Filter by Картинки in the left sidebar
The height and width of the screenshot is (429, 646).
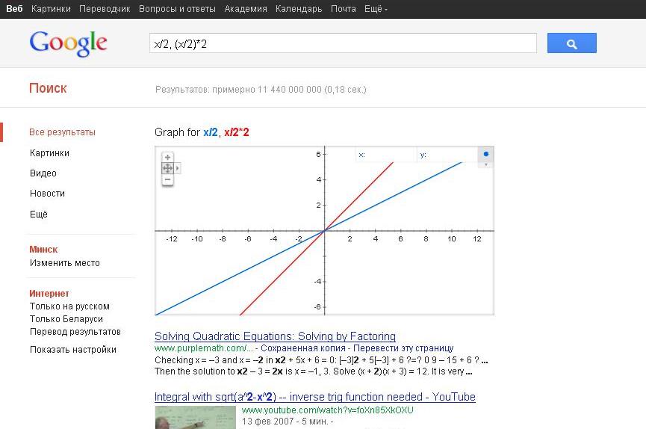[x=49, y=153]
